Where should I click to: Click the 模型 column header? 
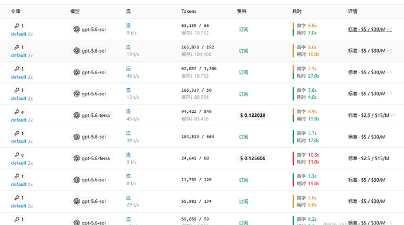point(75,11)
